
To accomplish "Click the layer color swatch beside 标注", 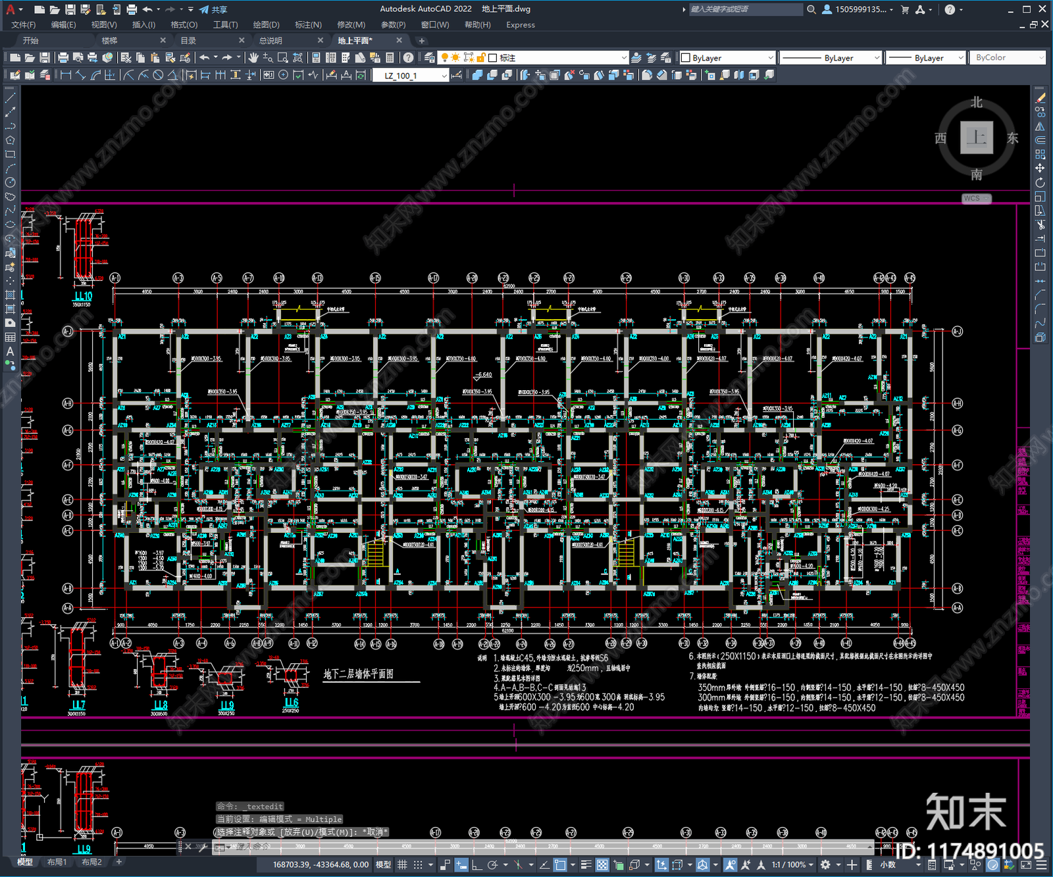I will click(x=493, y=58).
